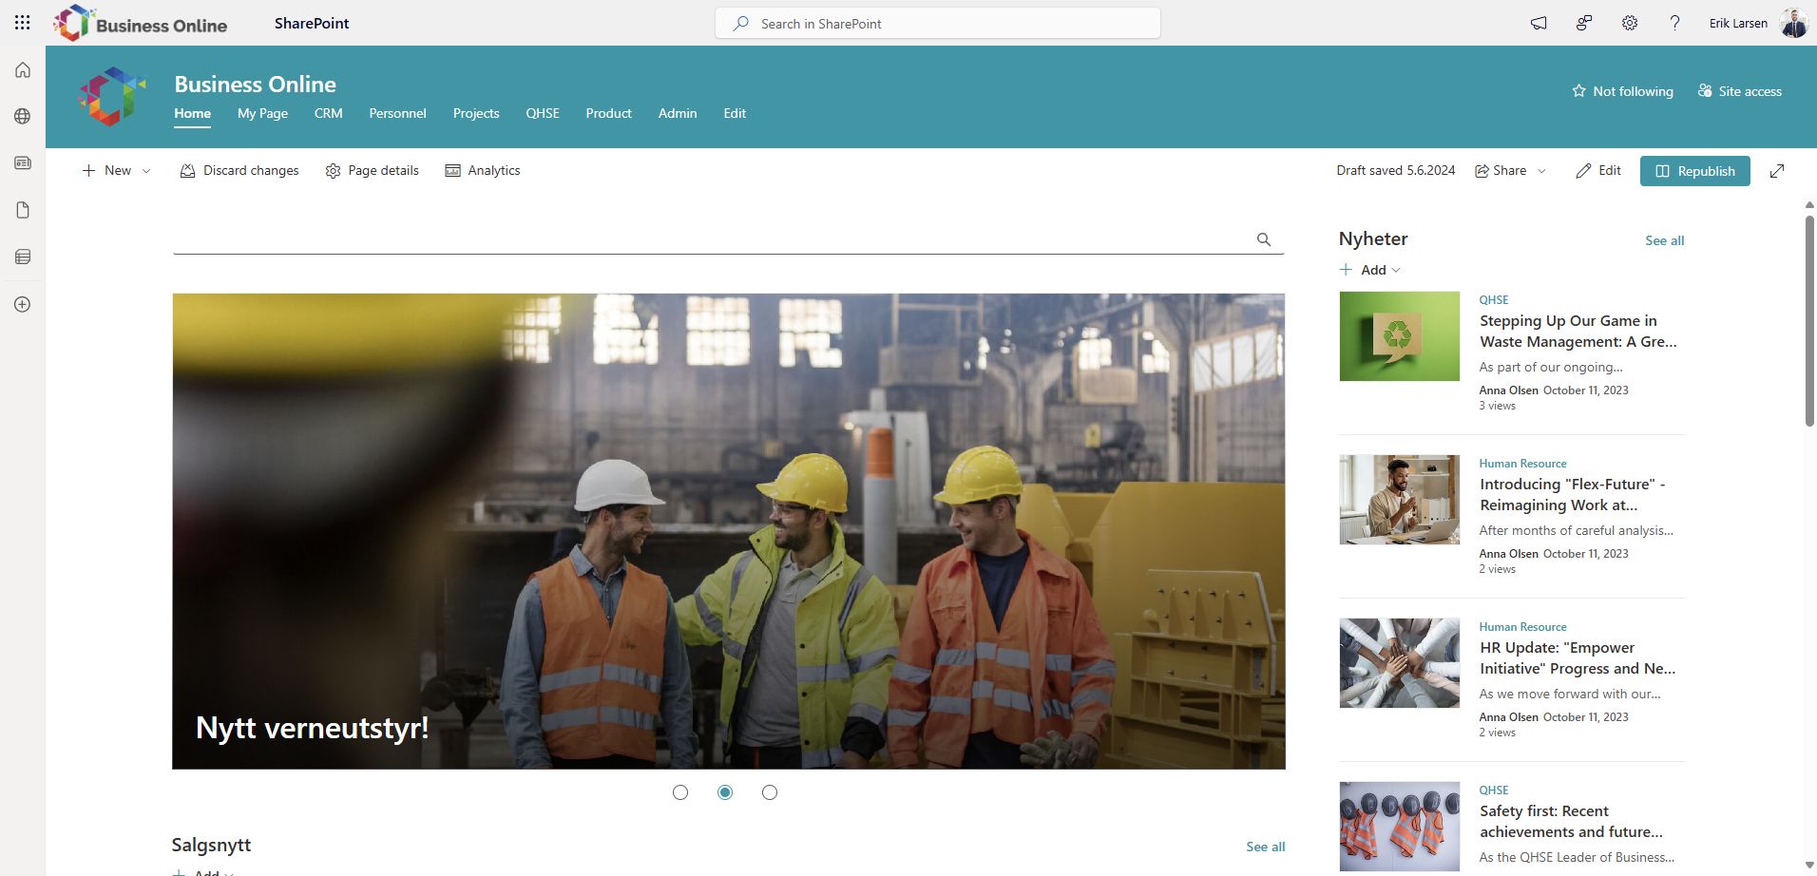Select the second carousel slide dot
The image size is (1817, 876).
coord(725,792)
